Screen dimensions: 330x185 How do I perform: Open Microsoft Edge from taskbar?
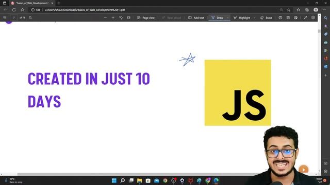216,180
